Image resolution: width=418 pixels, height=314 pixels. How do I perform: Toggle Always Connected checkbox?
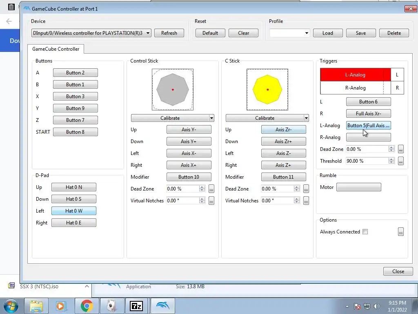[x=365, y=232]
